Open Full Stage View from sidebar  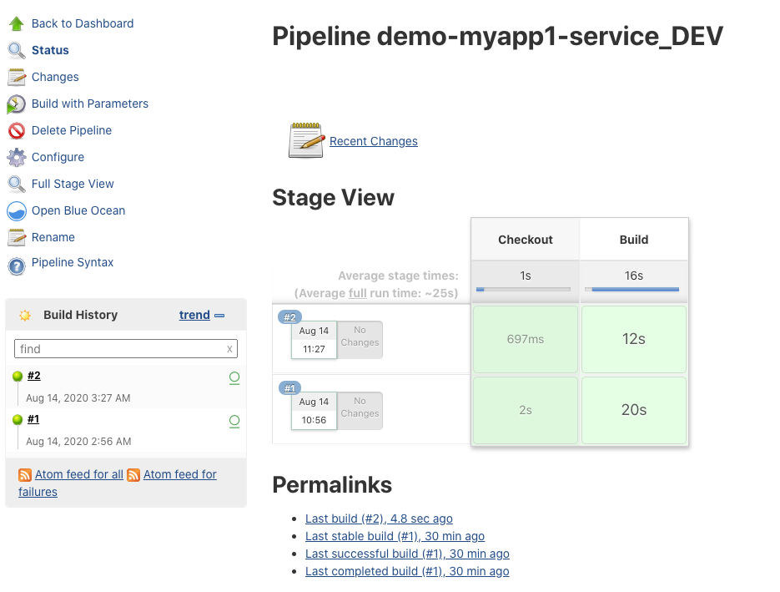pos(73,184)
